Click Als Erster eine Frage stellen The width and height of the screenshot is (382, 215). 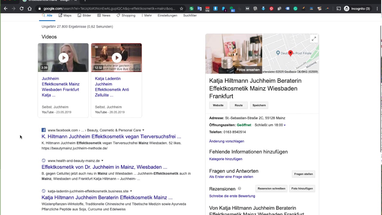(x=231, y=177)
